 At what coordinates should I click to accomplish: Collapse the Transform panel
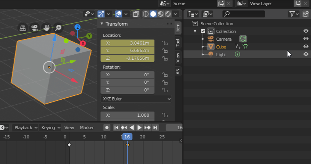[x=102, y=24]
